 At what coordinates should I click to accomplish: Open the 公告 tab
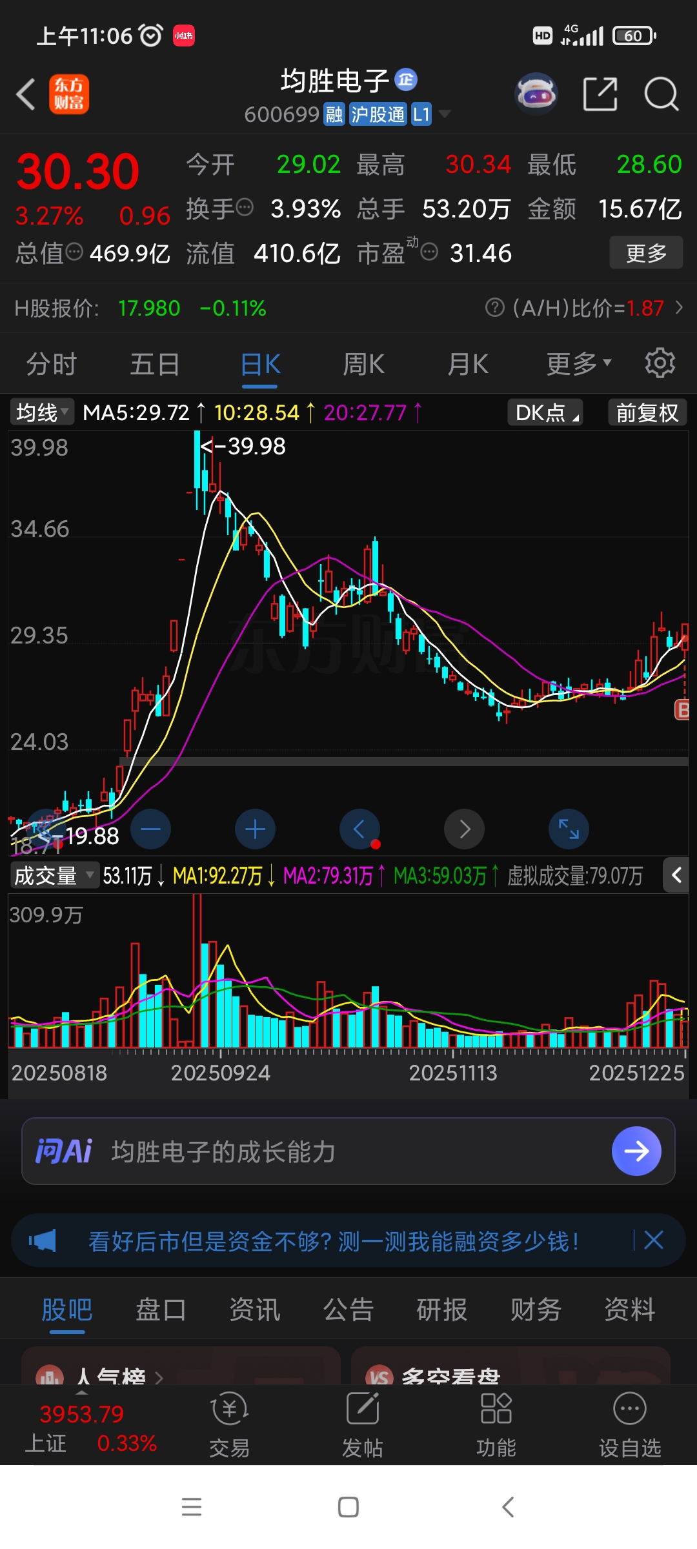coord(348,1310)
